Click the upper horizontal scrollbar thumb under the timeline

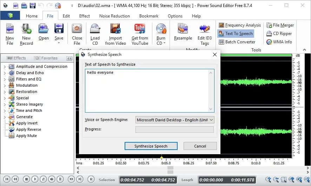click(170, 168)
